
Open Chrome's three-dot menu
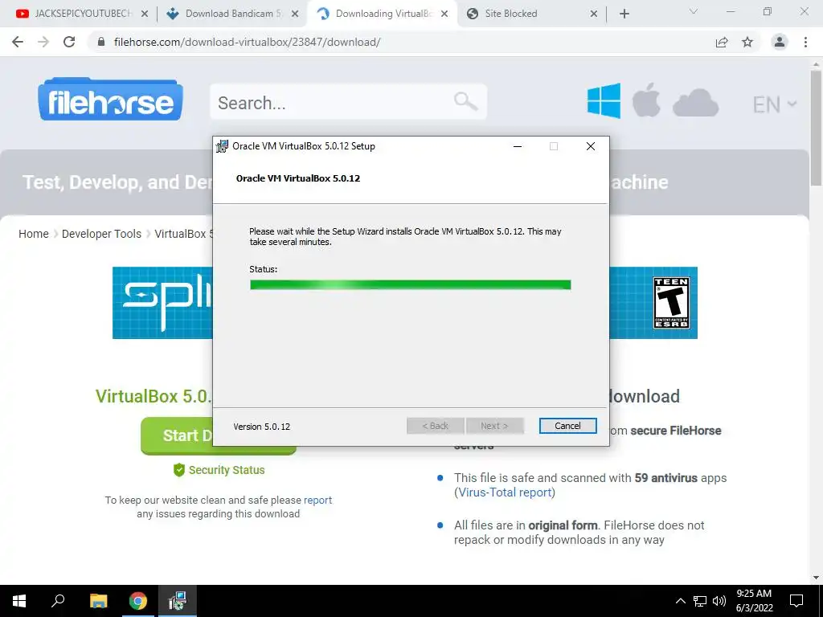tap(805, 42)
